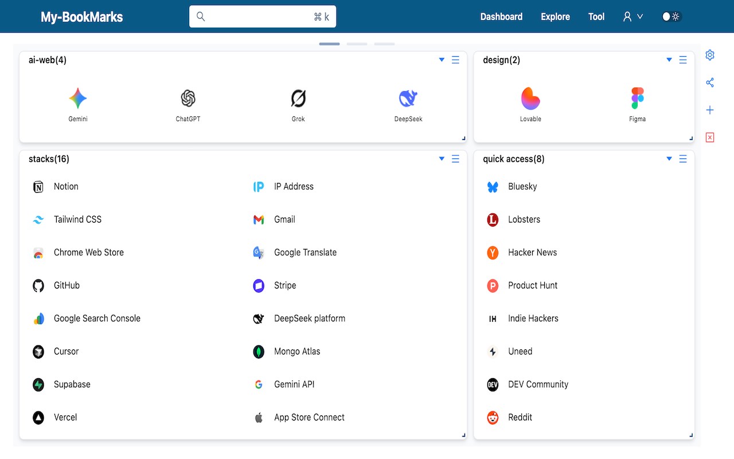Open the Tool menu item
This screenshot has width=734, height=459.
click(x=596, y=17)
